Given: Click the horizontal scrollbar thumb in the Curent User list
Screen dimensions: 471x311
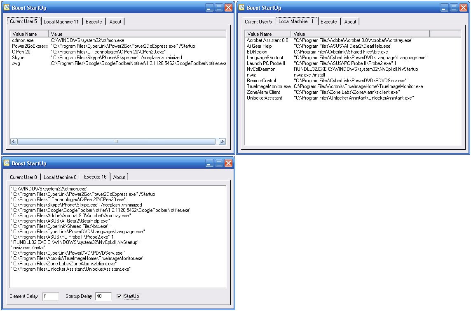Looking at the screenshot, I should tap(116, 141).
